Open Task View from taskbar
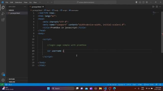 77,88
